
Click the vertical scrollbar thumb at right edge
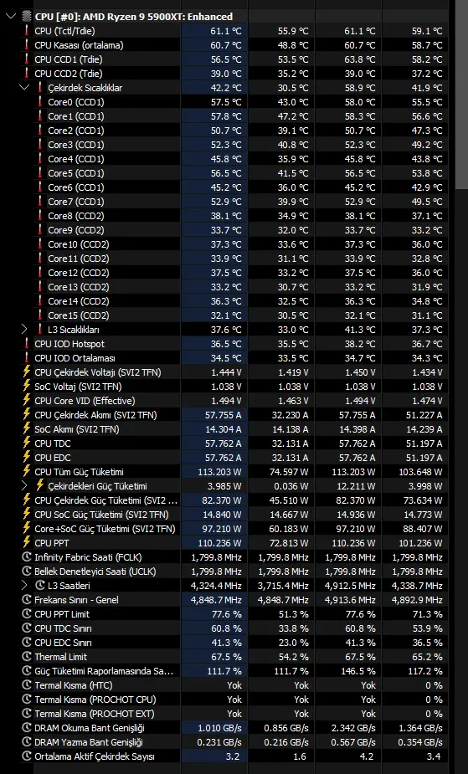[x=462, y=94]
